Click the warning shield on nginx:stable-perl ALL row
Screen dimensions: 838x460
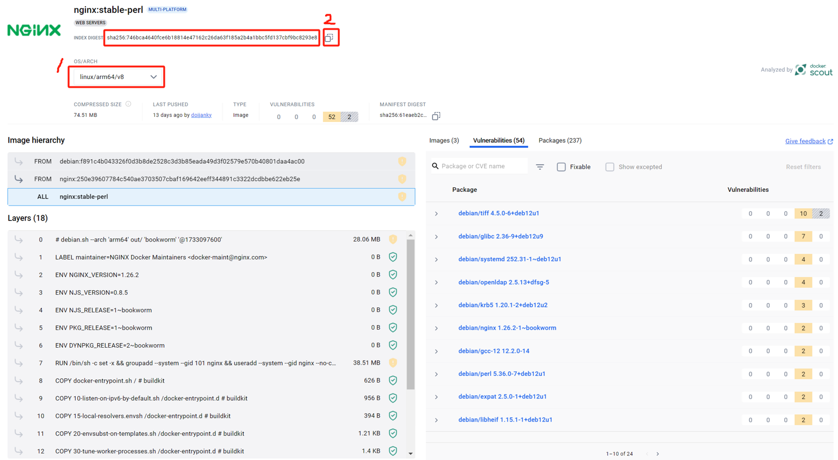[402, 196]
